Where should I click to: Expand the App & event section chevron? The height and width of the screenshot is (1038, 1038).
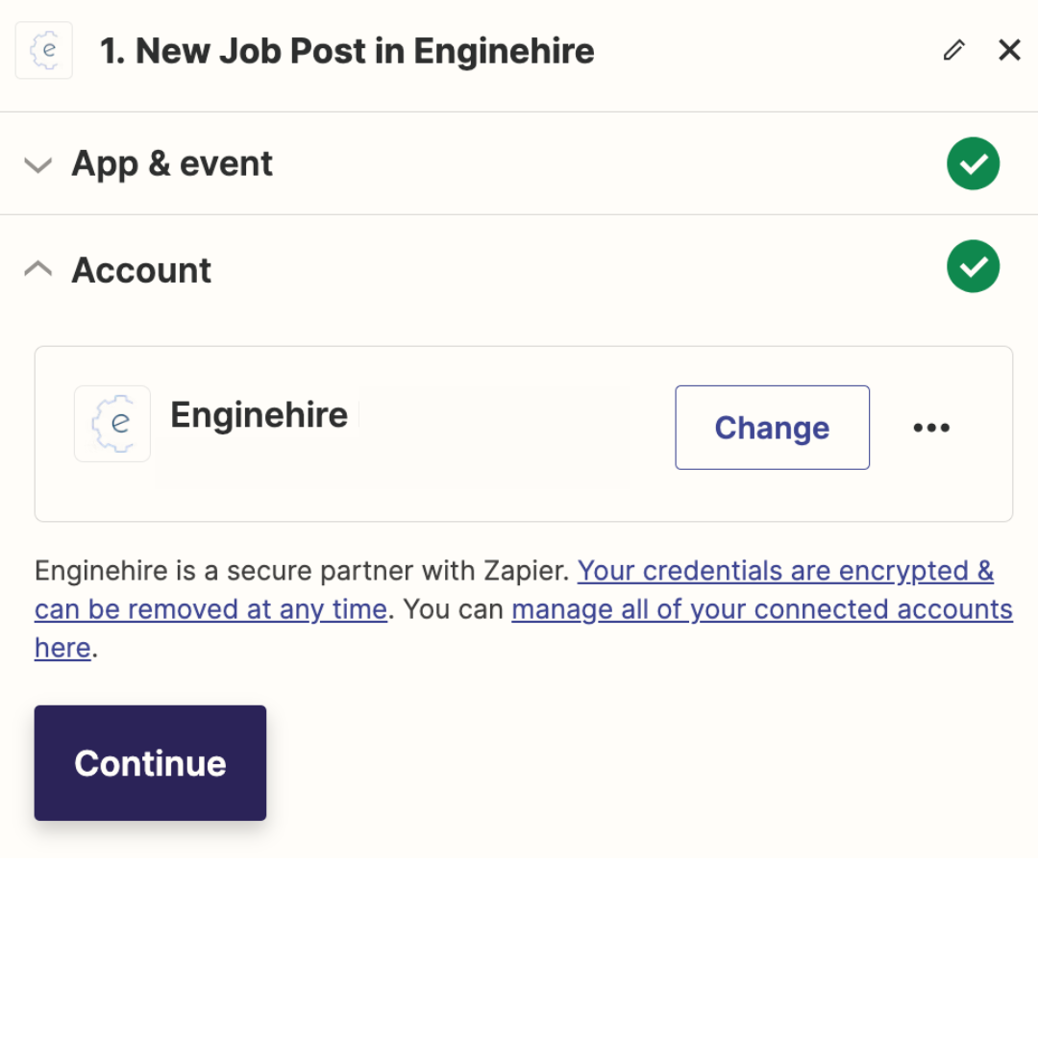(37, 164)
